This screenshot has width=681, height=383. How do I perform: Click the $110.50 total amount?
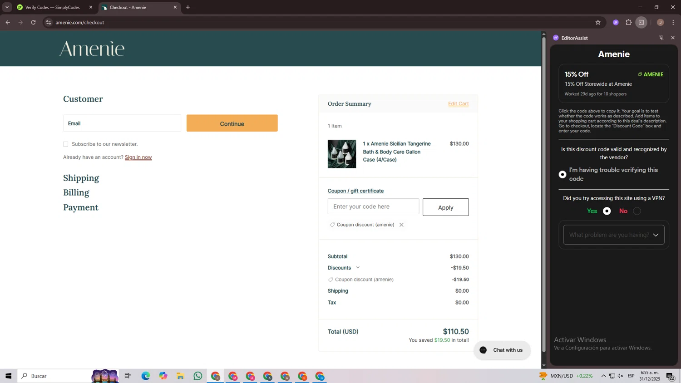click(x=456, y=331)
